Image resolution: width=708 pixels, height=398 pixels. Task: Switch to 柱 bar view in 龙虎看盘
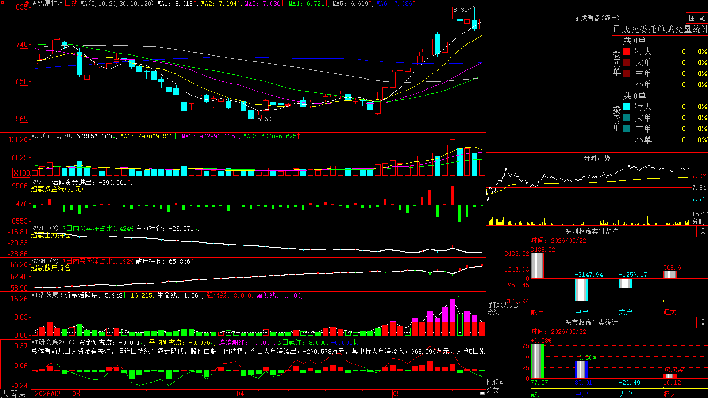691,18
